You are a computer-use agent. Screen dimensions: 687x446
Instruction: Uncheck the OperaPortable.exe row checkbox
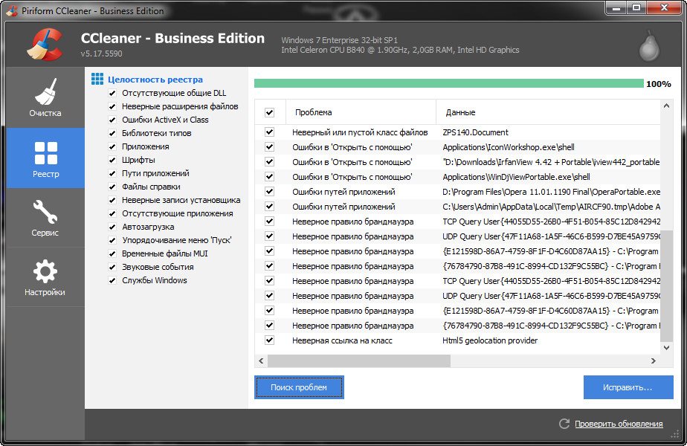coord(269,192)
